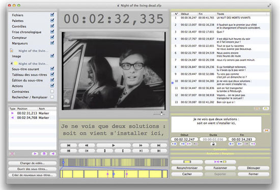Click the yellow rectangle icon below subtitle table

tap(266, 108)
